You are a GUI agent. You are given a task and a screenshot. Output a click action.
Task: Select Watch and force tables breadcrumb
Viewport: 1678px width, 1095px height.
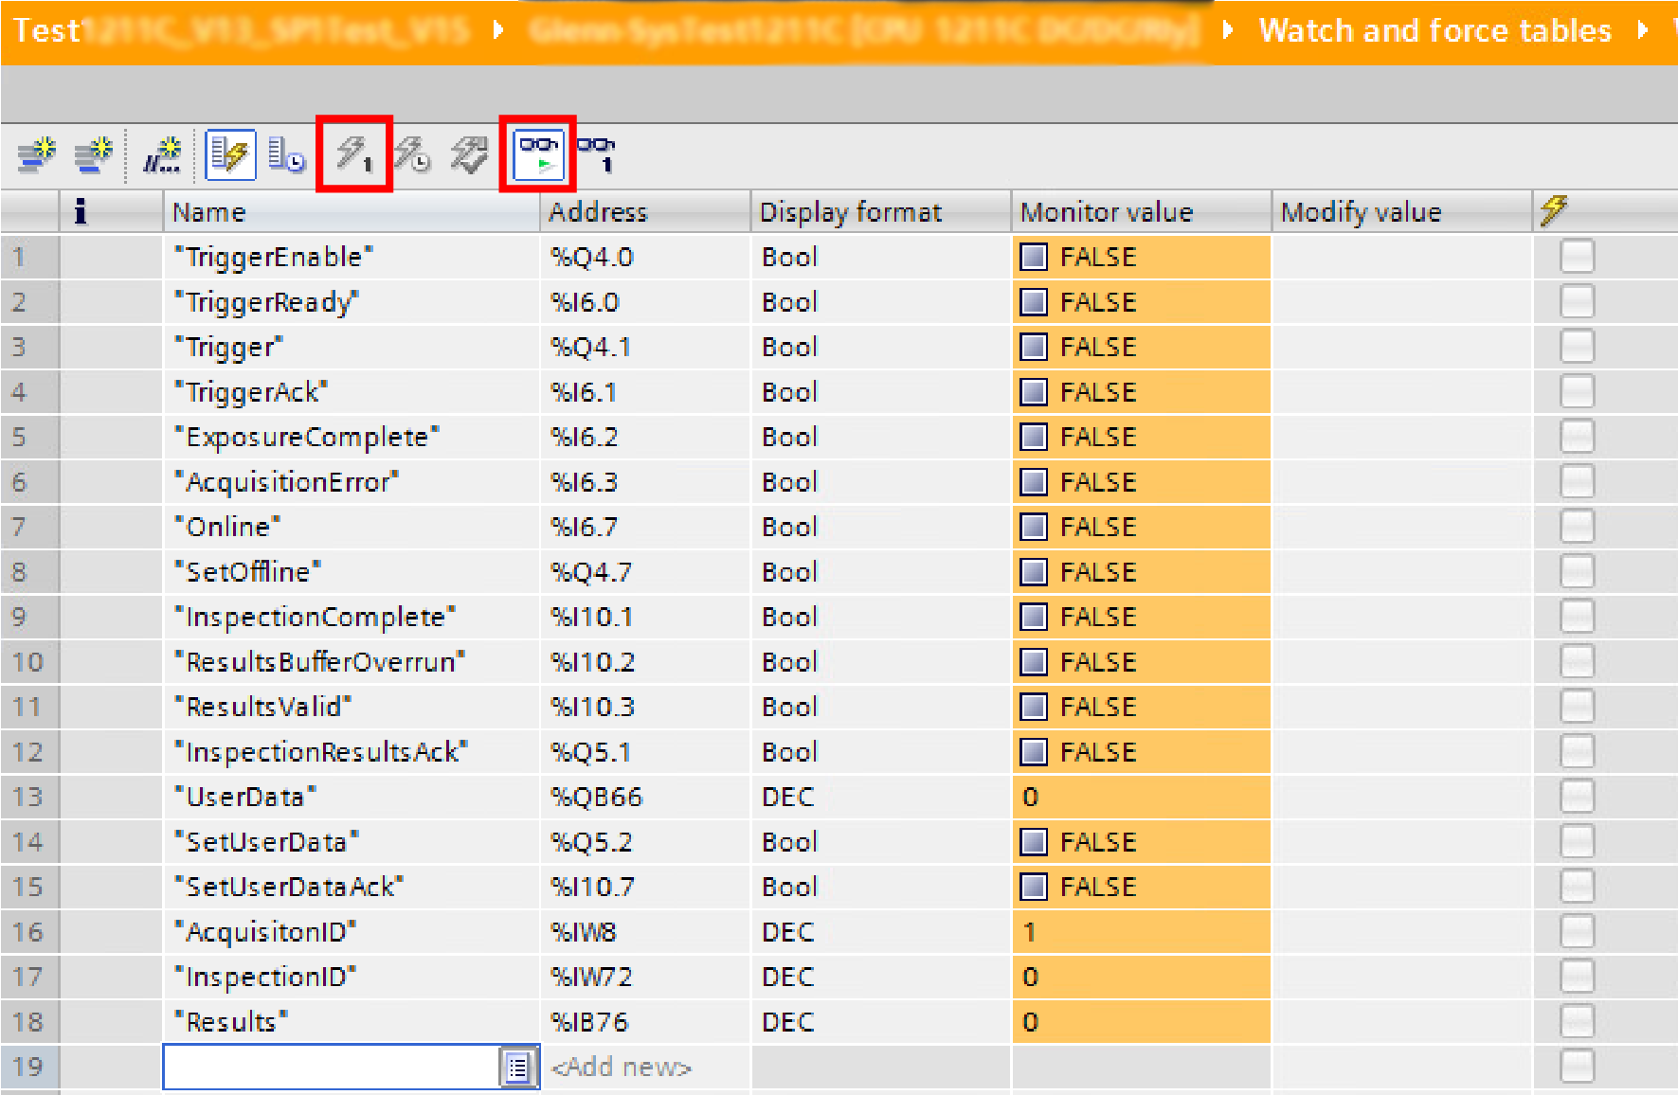[1434, 31]
